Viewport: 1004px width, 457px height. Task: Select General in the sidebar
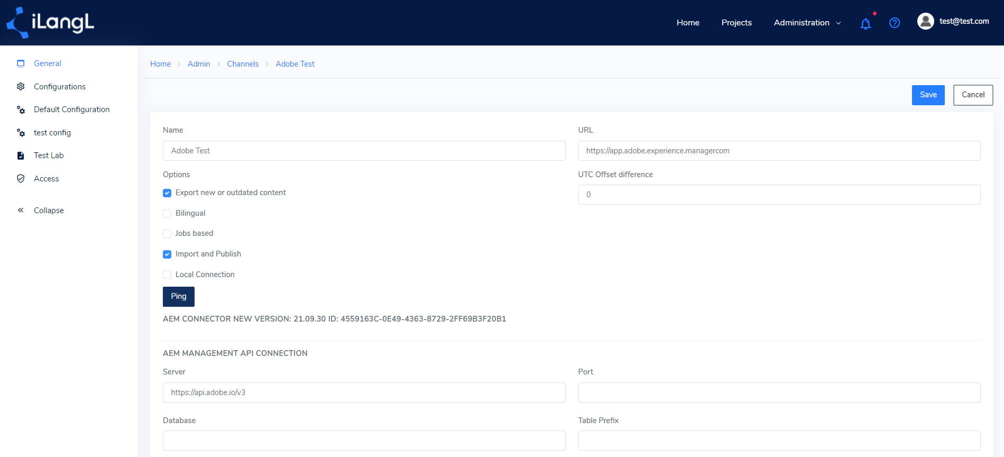tap(48, 63)
